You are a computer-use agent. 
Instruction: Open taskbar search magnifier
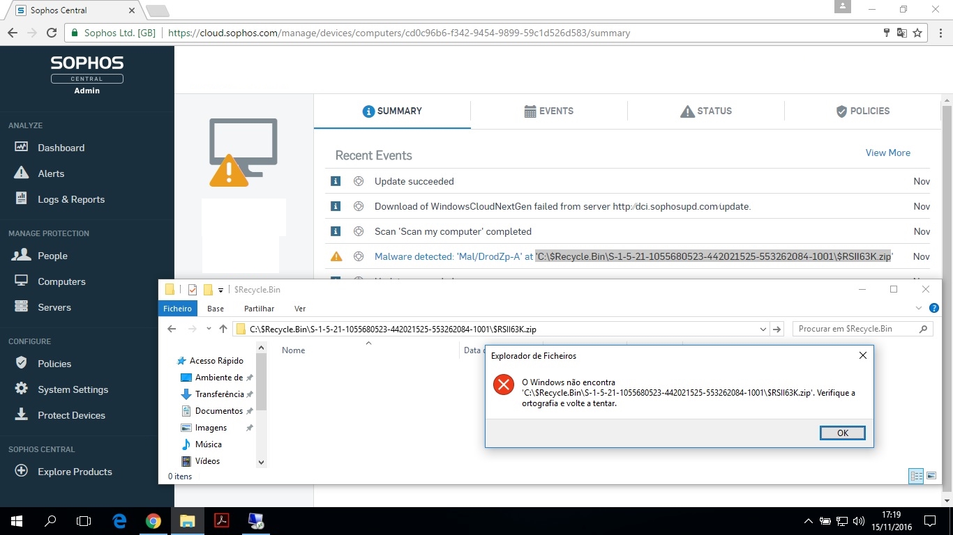[x=50, y=521]
